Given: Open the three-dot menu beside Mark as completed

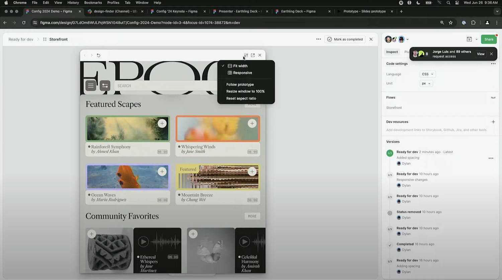Looking at the screenshot, I should [x=319, y=39].
